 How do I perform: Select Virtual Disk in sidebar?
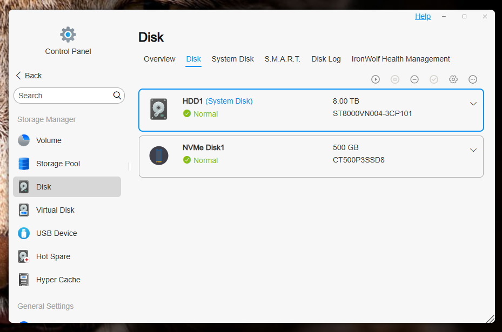click(67, 210)
